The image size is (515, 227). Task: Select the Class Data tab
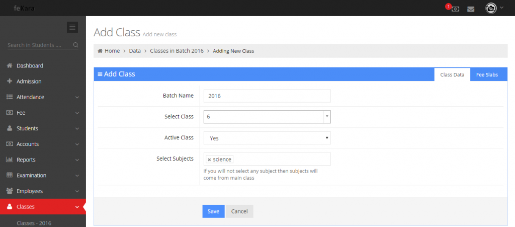click(x=452, y=74)
